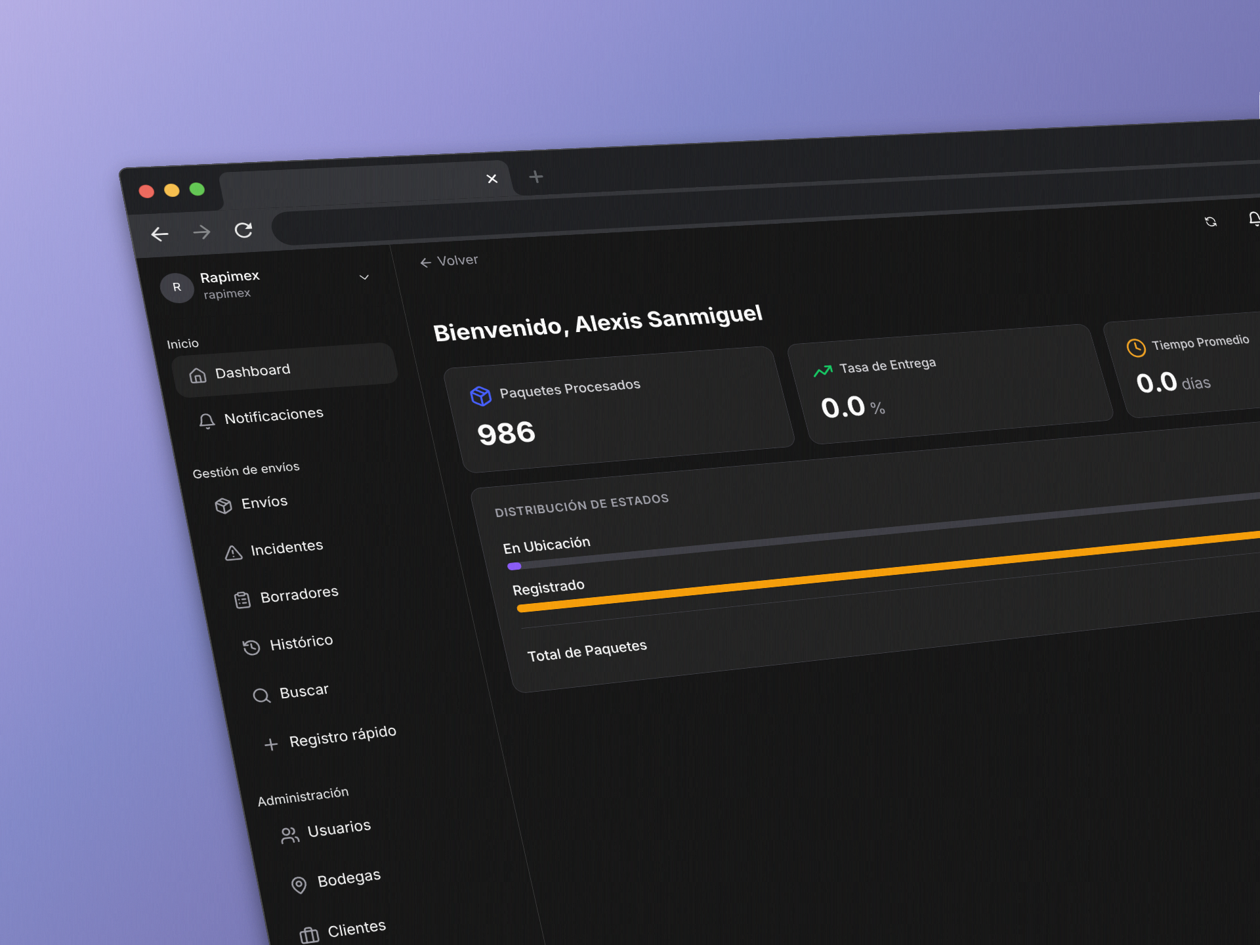
Task: Click the lowercase rapimex subtitle
Action: (x=227, y=294)
